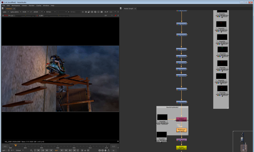Screen dimensions: 254x152
Task: Open the rgba layer dropdown
Action: pos(6,12)
